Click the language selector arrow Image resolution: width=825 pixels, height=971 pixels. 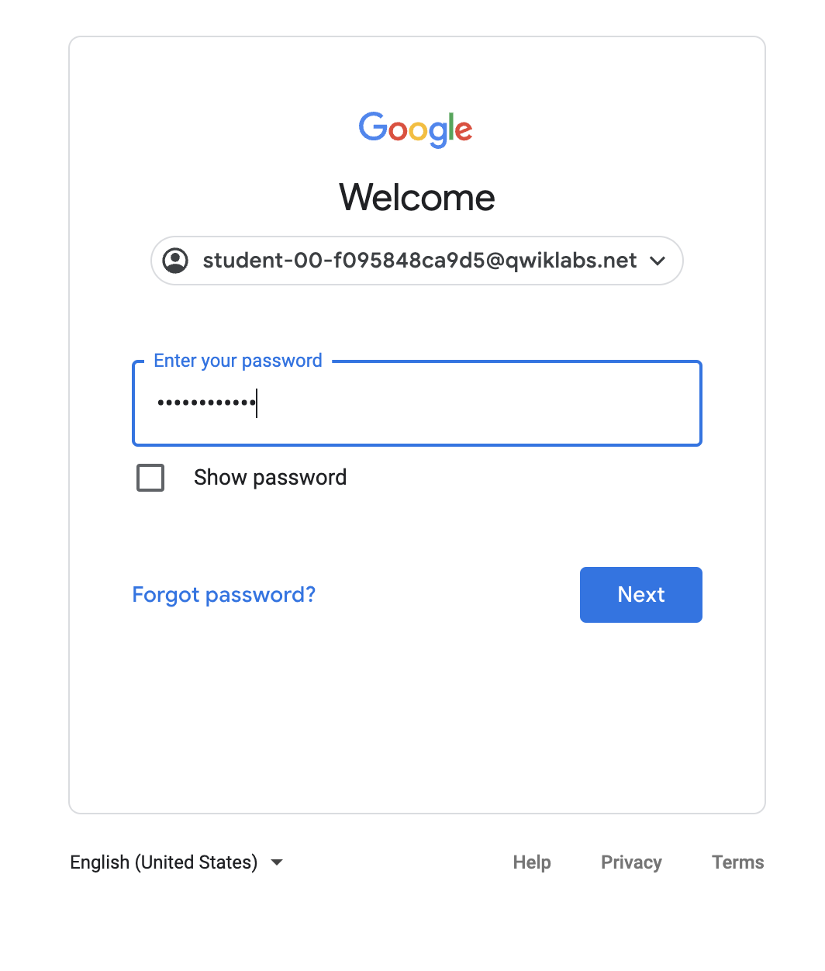(277, 862)
